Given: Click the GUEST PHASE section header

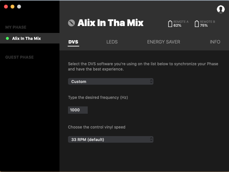Looking at the screenshot, I should [19, 57].
